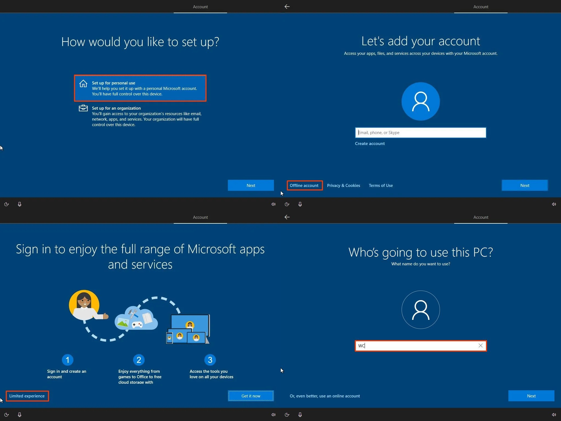Viewport: 561px width, 421px height.
Task: Go back using arrow on Let's add your account screen
Action: (287, 7)
